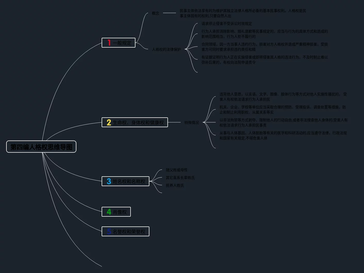Select the 姓名权和名称权 topic node
This screenshot has width=364, height=273.
(129, 181)
